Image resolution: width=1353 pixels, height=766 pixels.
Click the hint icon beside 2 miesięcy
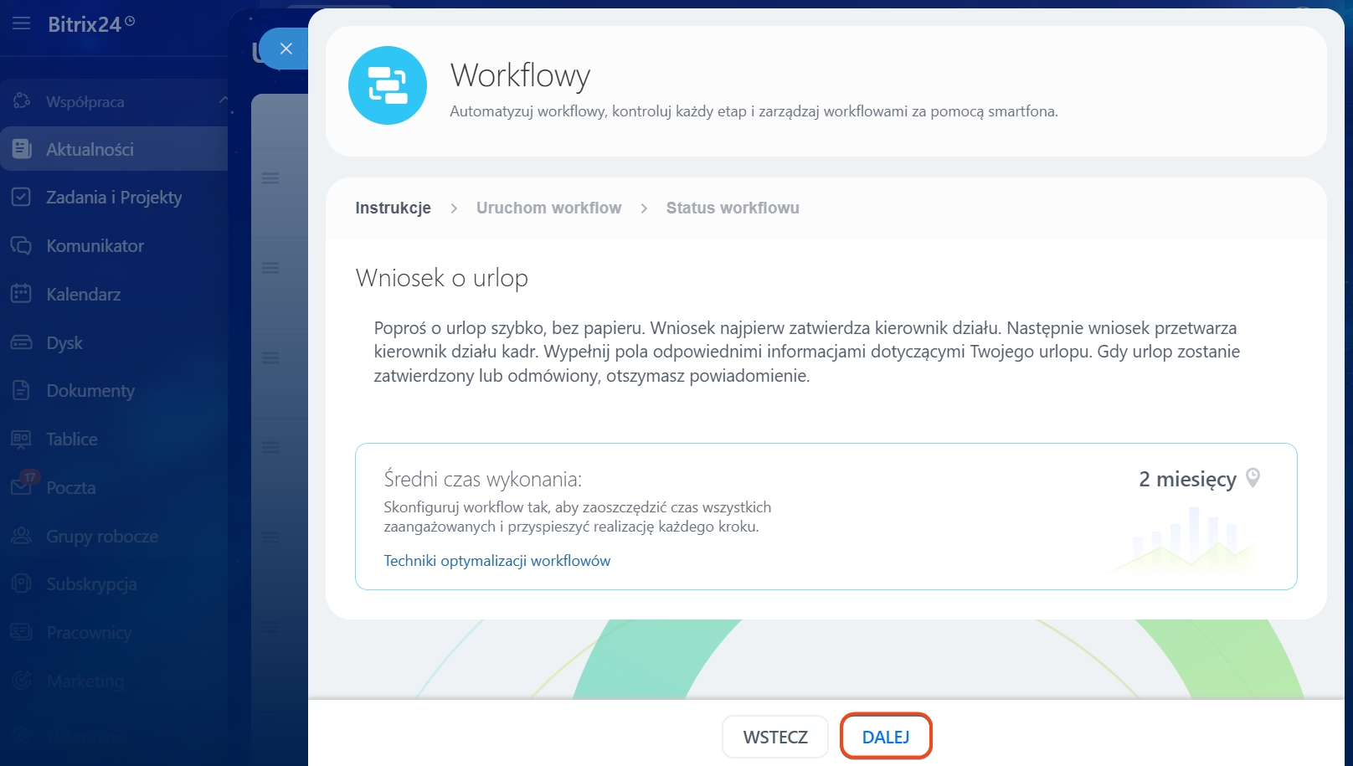(x=1253, y=478)
